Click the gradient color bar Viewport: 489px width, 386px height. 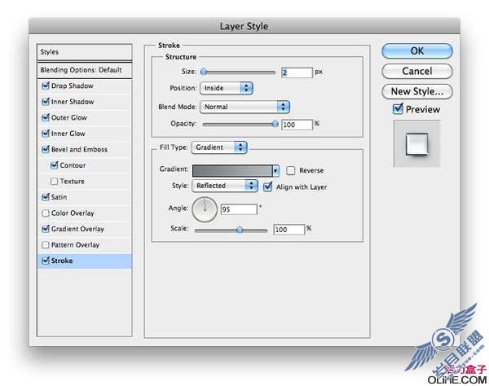click(232, 171)
